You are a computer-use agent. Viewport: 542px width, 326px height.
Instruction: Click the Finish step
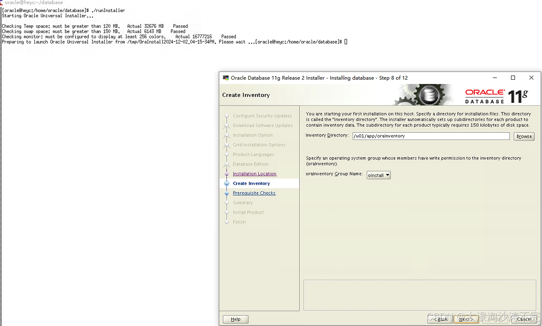(239, 222)
